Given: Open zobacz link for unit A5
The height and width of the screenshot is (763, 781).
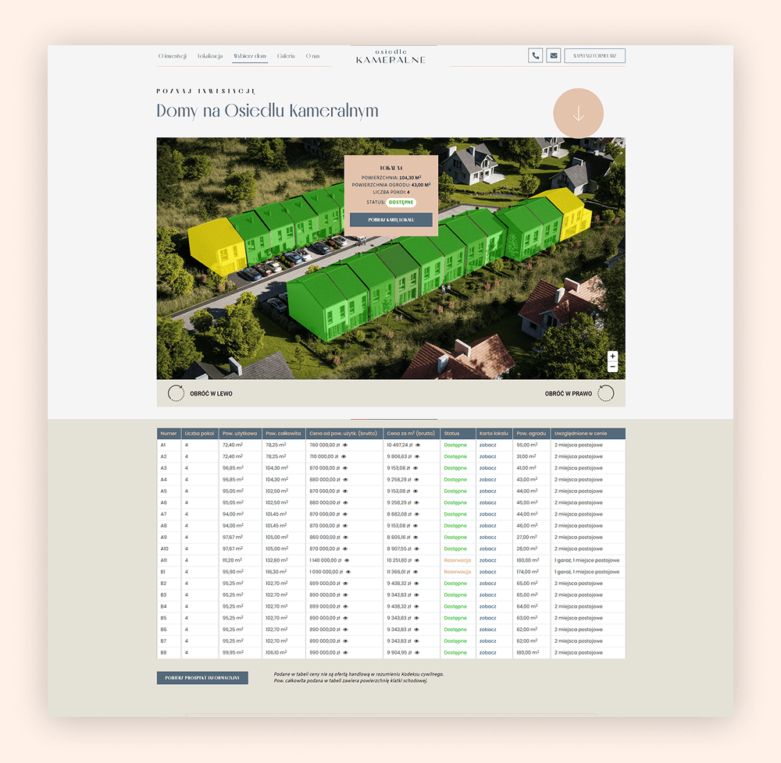Looking at the screenshot, I should [x=488, y=491].
